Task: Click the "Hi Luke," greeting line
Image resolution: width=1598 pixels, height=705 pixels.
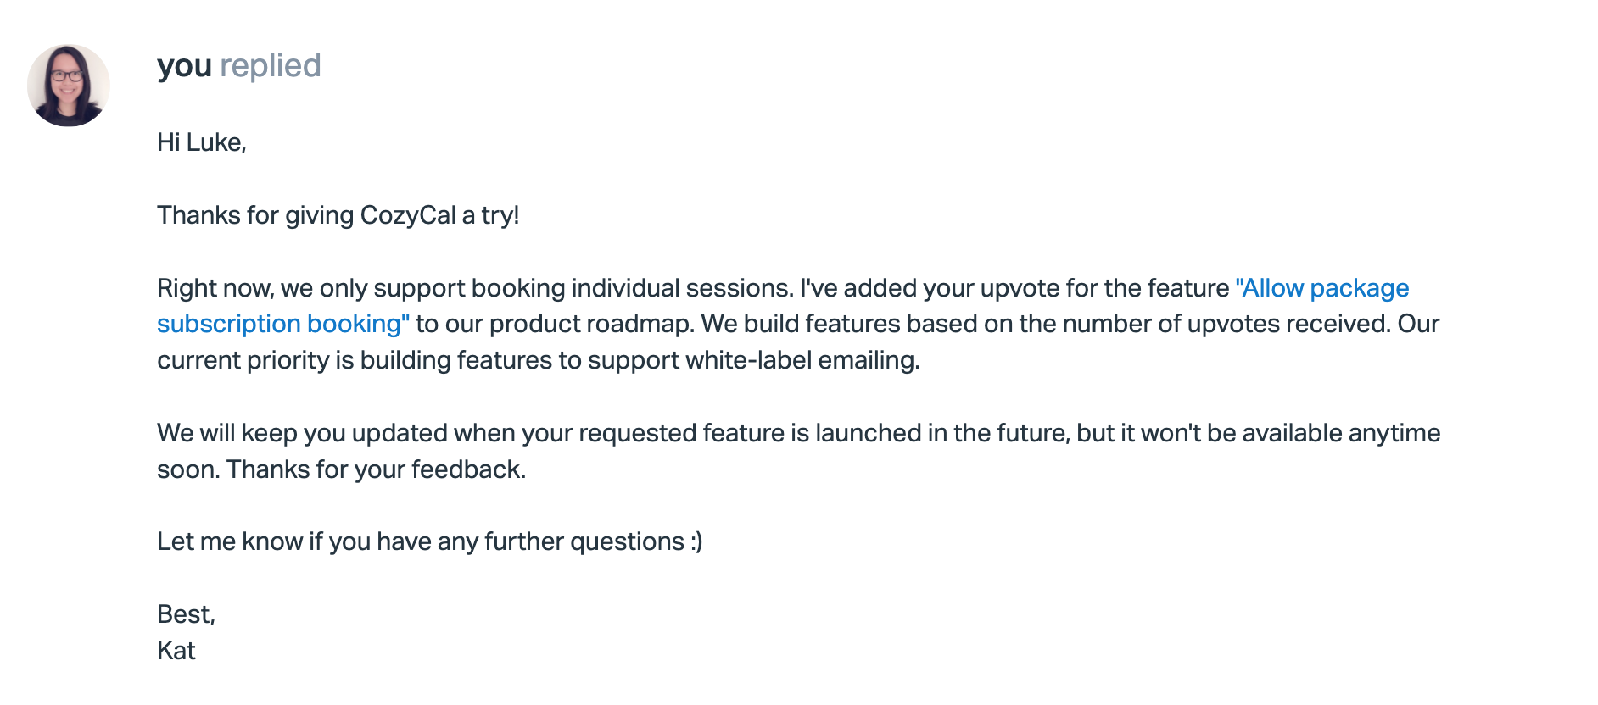Action: 202,142
